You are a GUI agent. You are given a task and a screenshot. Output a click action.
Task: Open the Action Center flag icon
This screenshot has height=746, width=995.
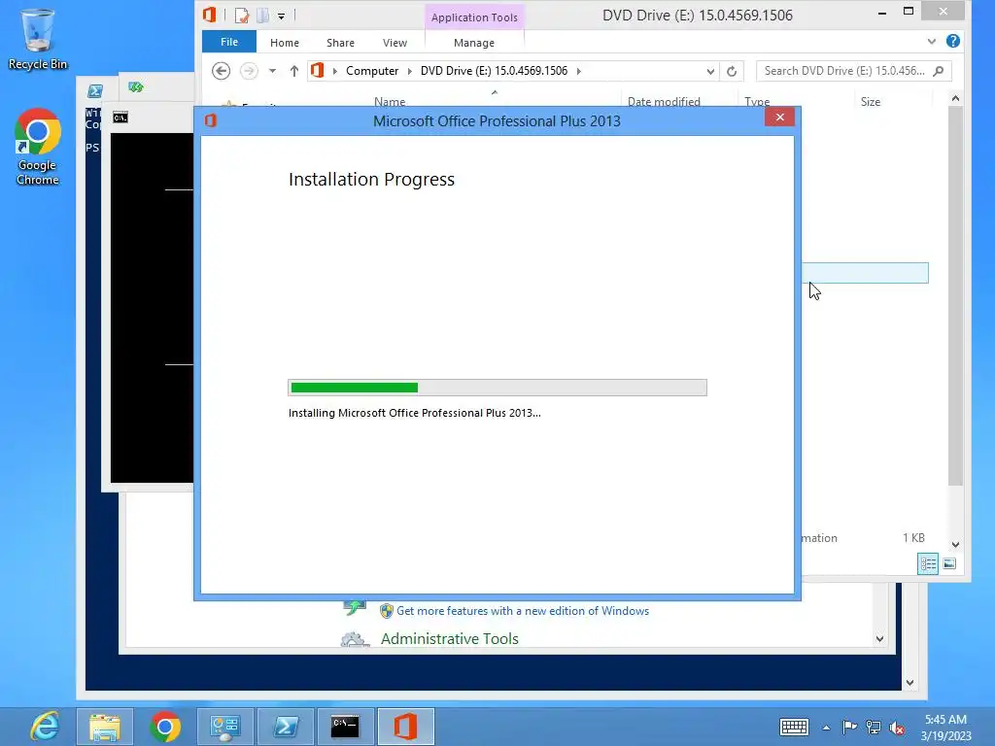[x=849, y=727]
